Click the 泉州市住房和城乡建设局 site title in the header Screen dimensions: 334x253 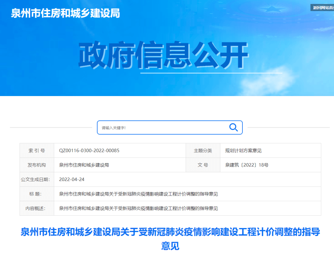tap(65, 13)
